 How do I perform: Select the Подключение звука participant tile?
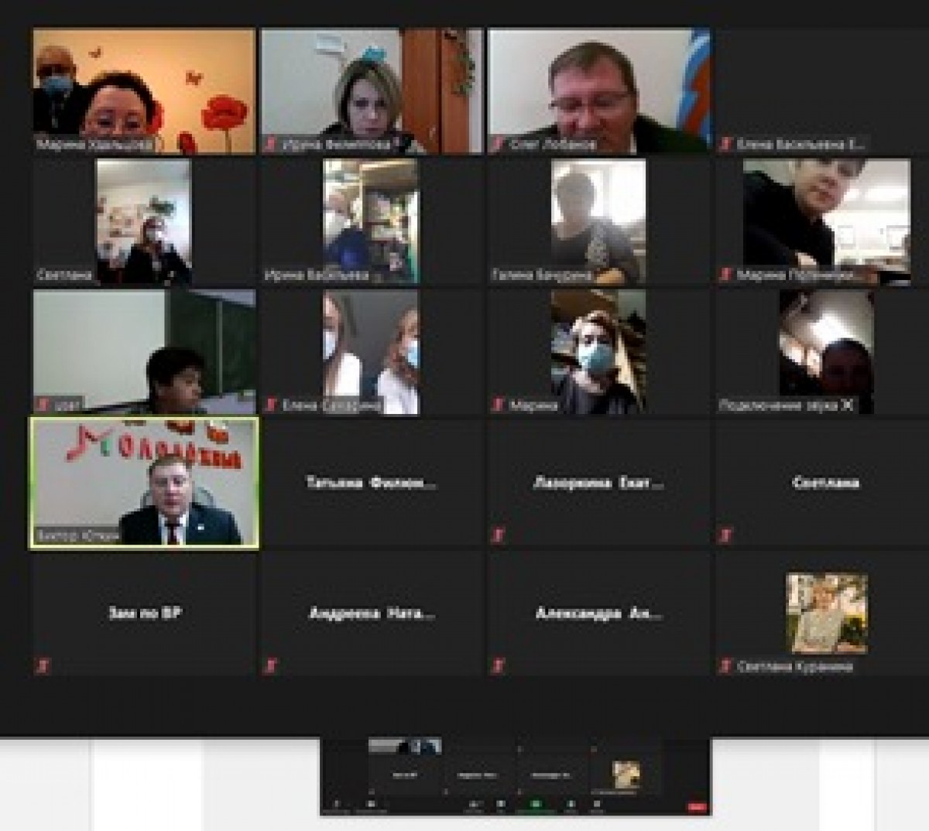tap(826, 352)
